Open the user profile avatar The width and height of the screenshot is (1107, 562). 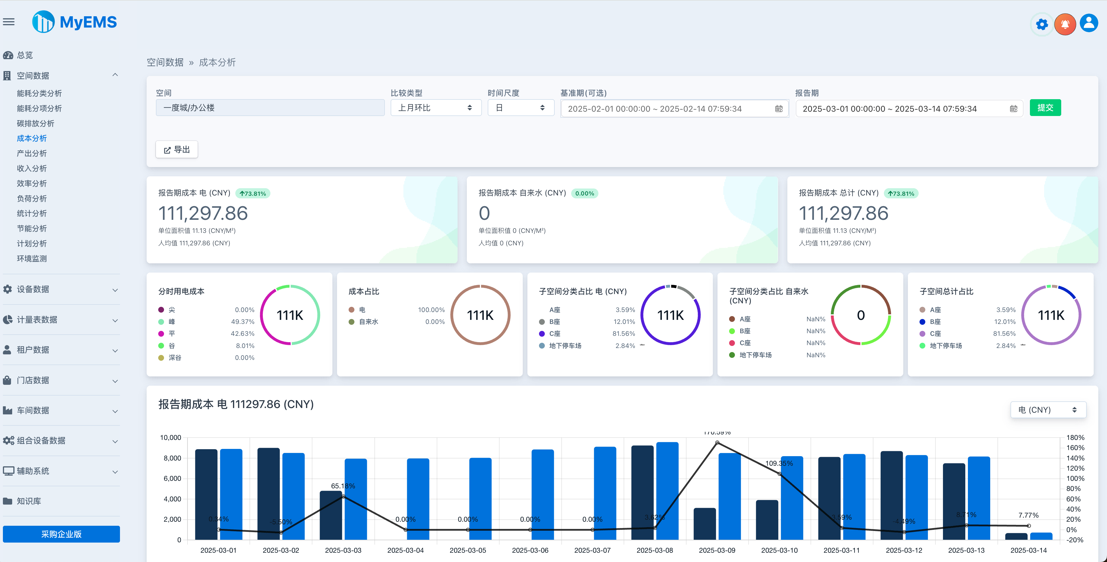(x=1088, y=23)
